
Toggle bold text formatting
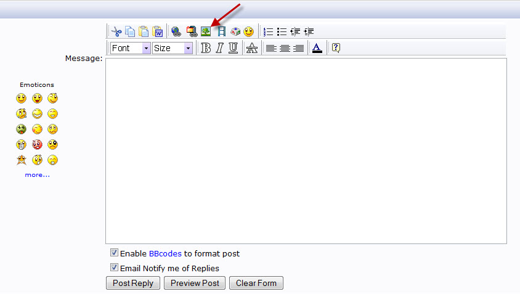click(206, 48)
